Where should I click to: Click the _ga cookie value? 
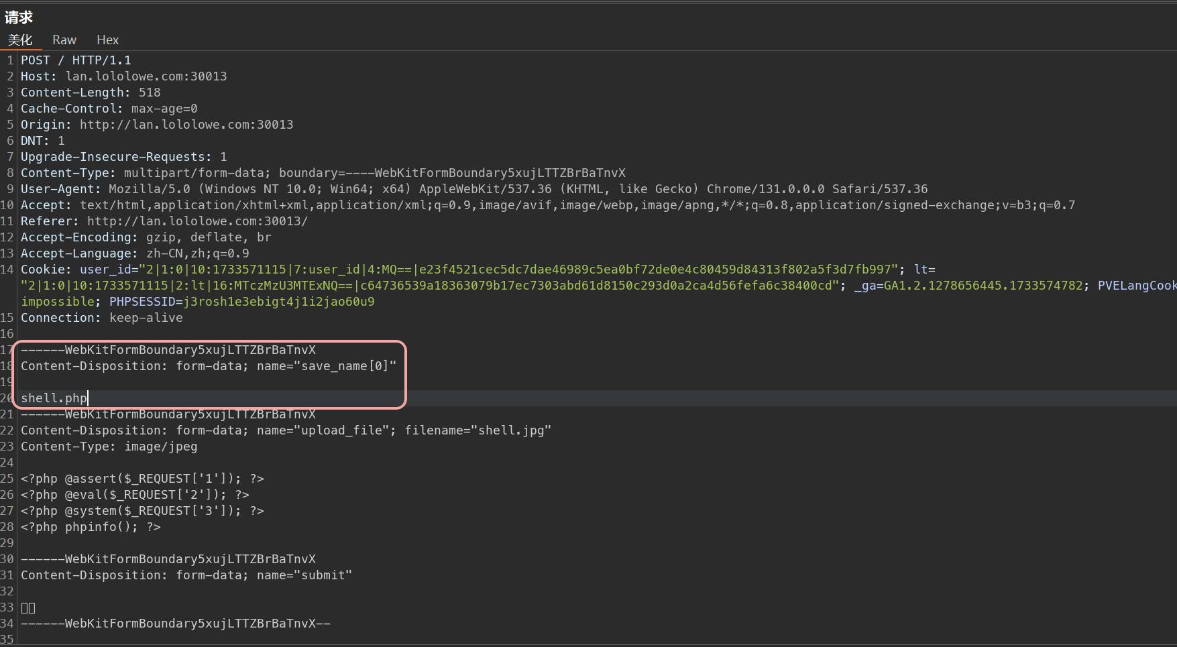(983, 286)
